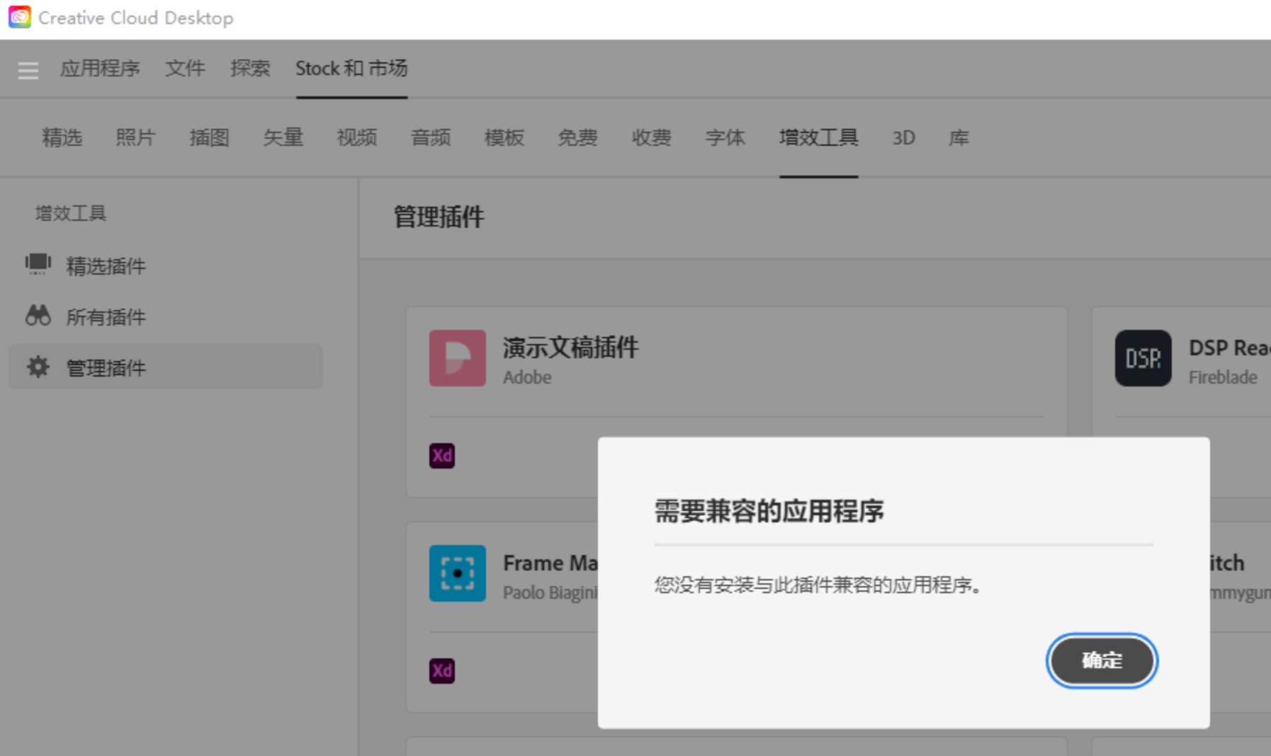Open the 探索 section

pyautogui.click(x=249, y=68)
